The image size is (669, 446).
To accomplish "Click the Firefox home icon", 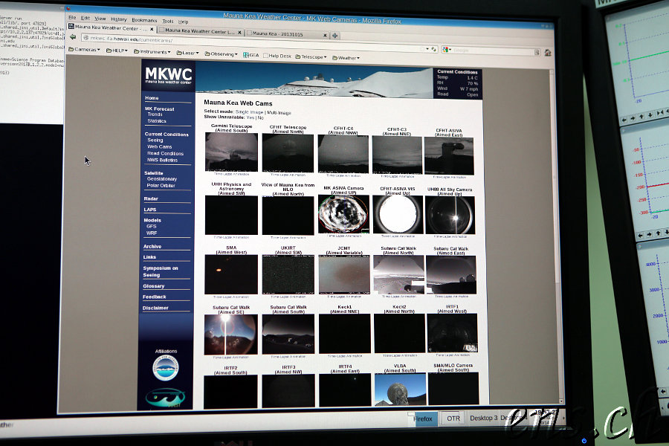I will pos(548,53).
